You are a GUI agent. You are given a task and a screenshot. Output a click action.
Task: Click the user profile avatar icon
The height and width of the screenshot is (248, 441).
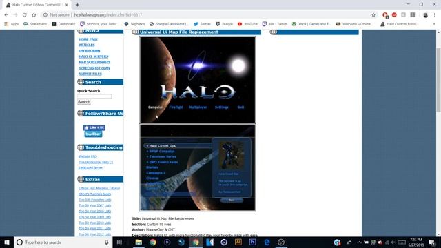tap(426, 15)
